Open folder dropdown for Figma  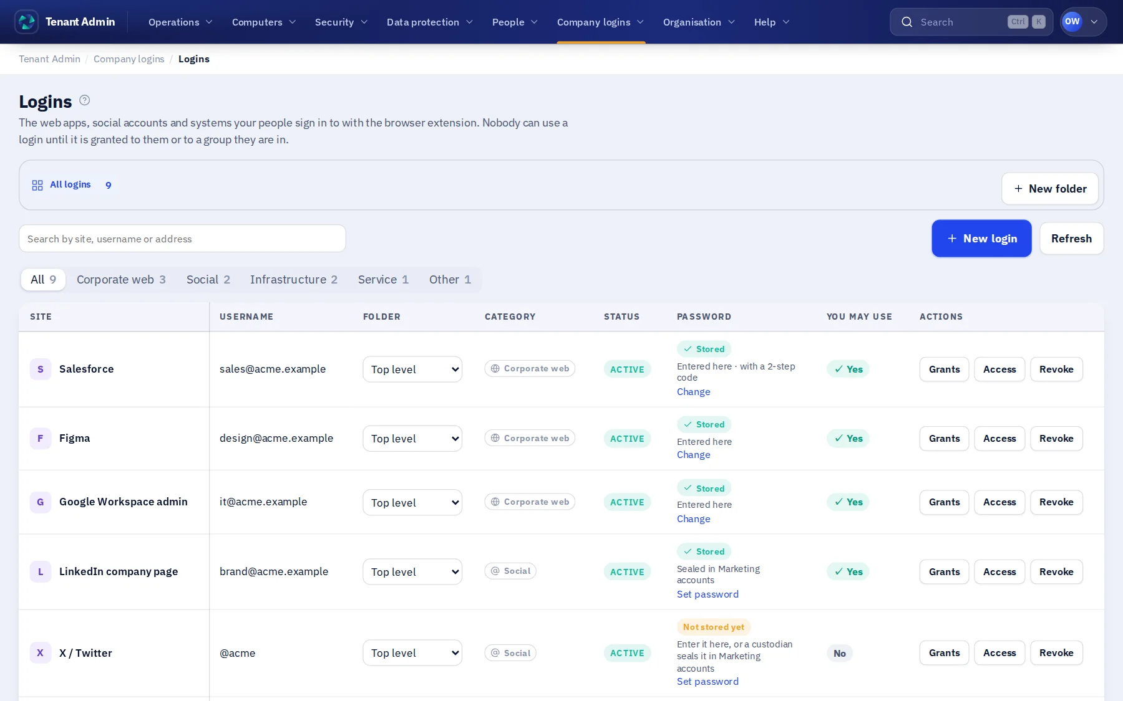click(412, 438)
